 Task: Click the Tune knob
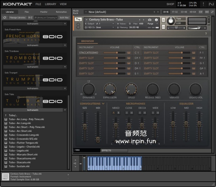(170, 21)
